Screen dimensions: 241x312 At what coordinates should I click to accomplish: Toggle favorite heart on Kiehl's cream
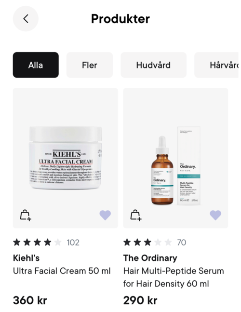point(105,215)
